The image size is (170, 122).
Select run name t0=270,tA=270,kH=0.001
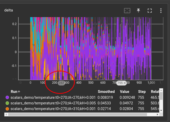point(53,97)
